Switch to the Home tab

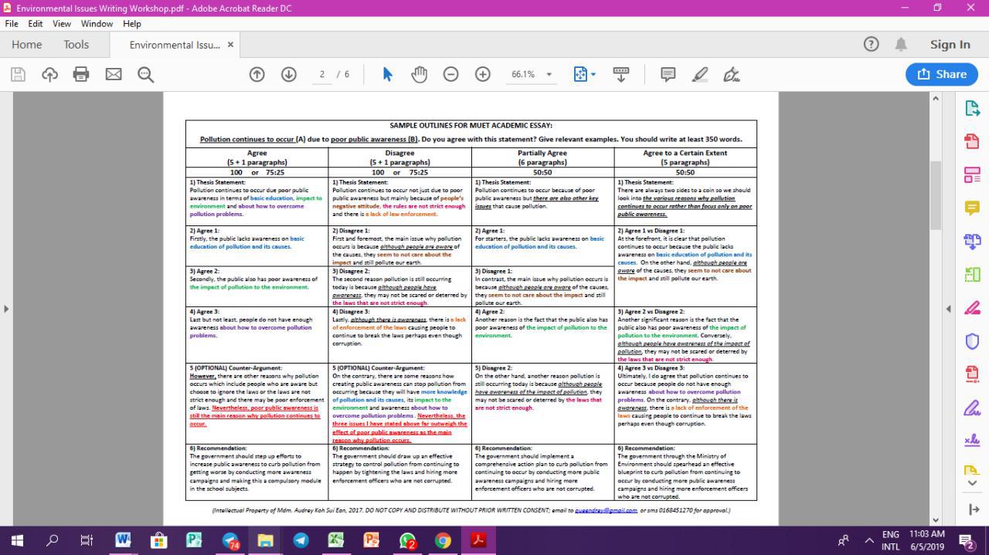[x=27, y=45]
